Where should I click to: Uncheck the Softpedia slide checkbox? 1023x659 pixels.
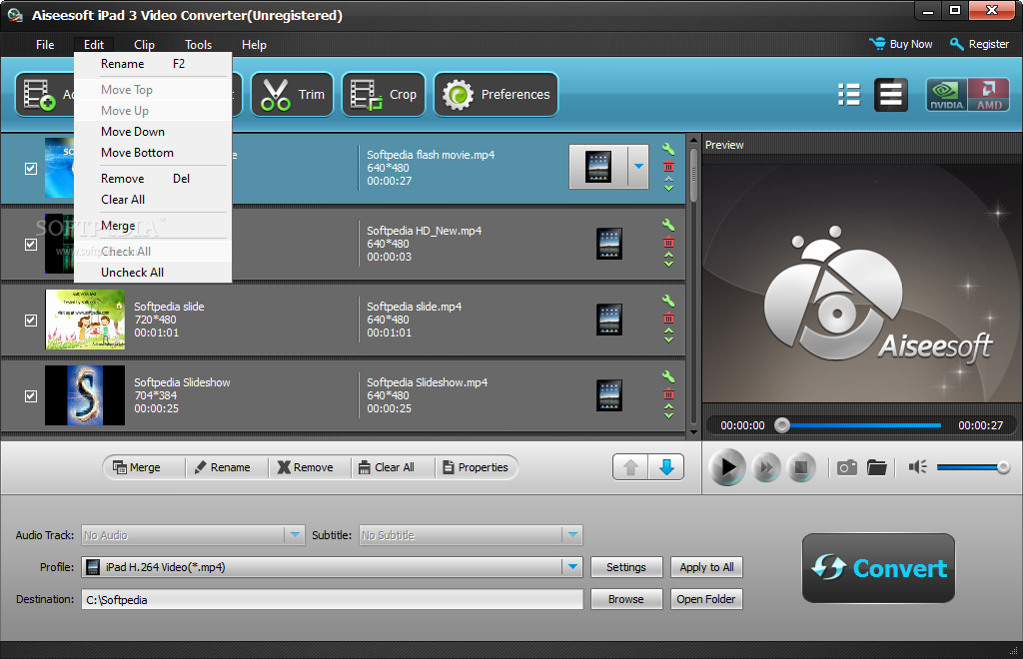pos(31,321)
